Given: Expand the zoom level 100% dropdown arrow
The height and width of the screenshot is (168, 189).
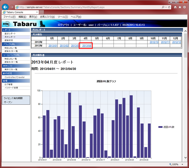Looking at the screenshot, I should [182, 165].
